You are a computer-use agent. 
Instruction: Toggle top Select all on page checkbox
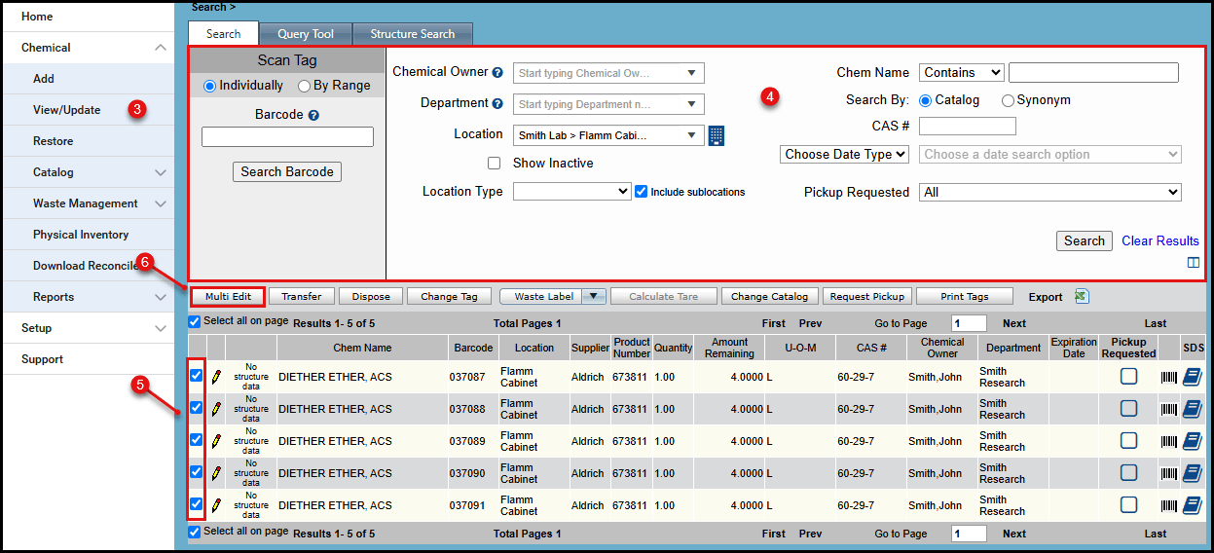click(195, 321)
